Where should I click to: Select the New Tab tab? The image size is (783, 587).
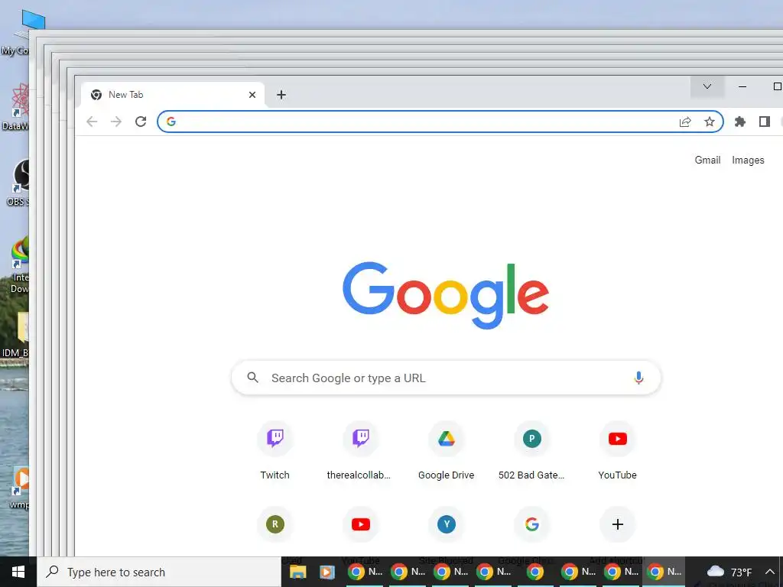tap(173, 95)
